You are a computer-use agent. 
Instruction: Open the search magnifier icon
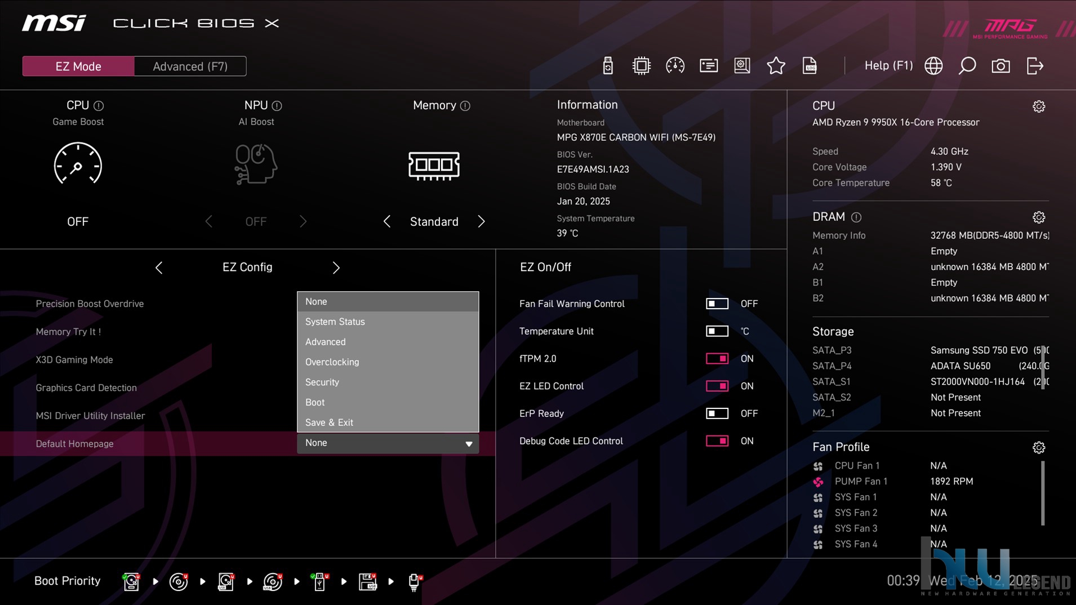pyautogui.click(x=967, y=66)
